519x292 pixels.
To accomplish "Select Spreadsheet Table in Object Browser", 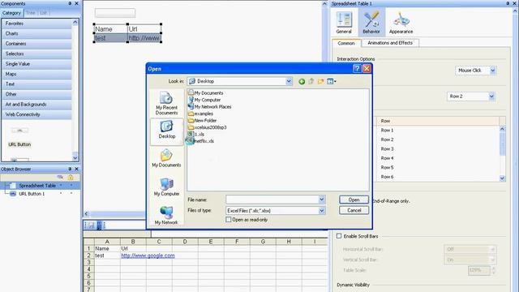I will coord(37,186).
